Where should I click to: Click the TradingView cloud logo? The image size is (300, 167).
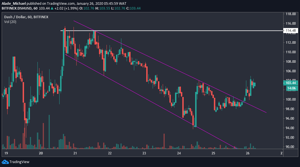point(5,162)
